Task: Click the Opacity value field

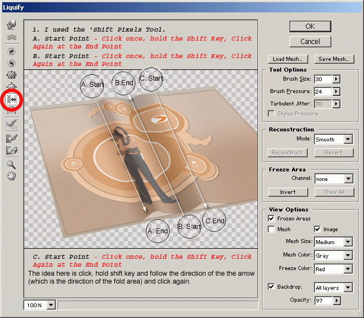Action: (323, 301)
